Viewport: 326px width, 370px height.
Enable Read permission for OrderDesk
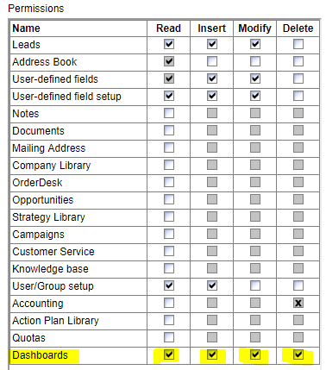point(169,182)
